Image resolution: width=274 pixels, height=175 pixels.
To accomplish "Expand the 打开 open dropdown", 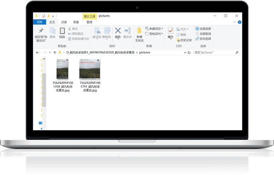I will pyautogui.click(x=182, y=29).
